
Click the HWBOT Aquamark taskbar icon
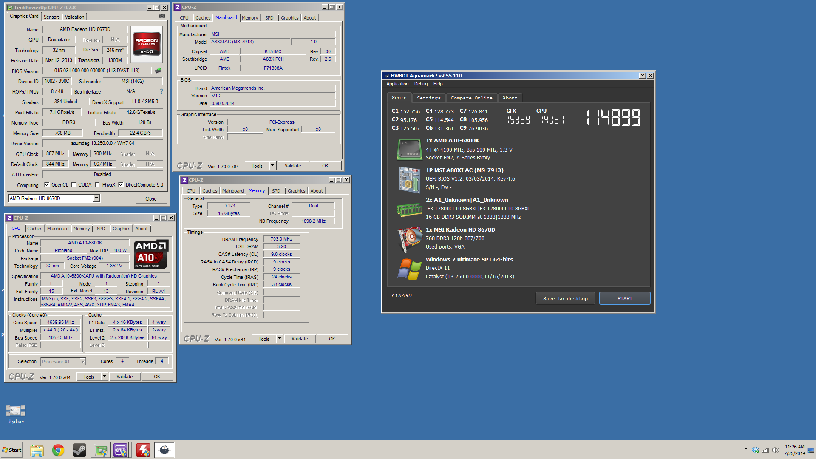tap(164, 450)
